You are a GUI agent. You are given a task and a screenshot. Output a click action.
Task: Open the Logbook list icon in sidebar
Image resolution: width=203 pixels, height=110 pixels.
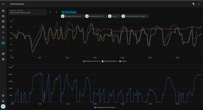pyautogui.click(x=3, y=38)
